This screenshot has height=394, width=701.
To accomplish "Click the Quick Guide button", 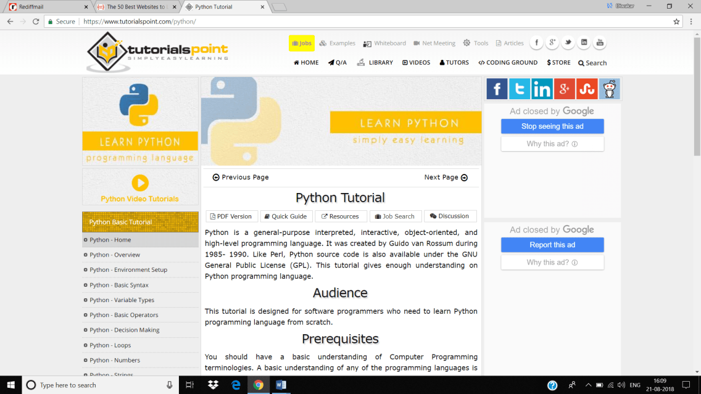I will [286, 216].
